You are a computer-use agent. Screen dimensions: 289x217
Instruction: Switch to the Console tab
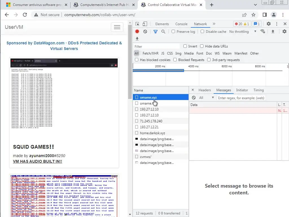(181, 24)
